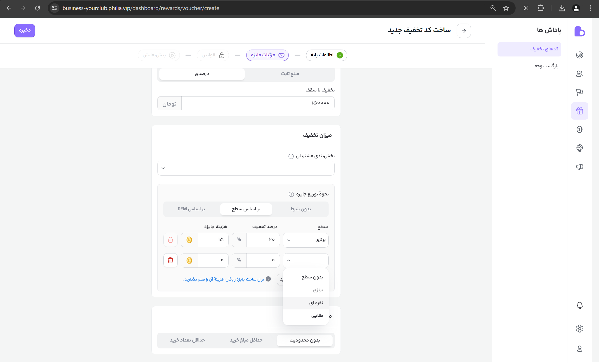The image size is (599, 363).
Task: Go to اطلاعات پایه step tab
Action: tap(326, 55)
